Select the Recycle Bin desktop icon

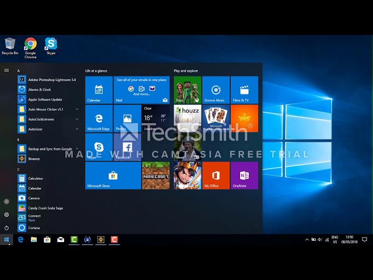(10, 46)
